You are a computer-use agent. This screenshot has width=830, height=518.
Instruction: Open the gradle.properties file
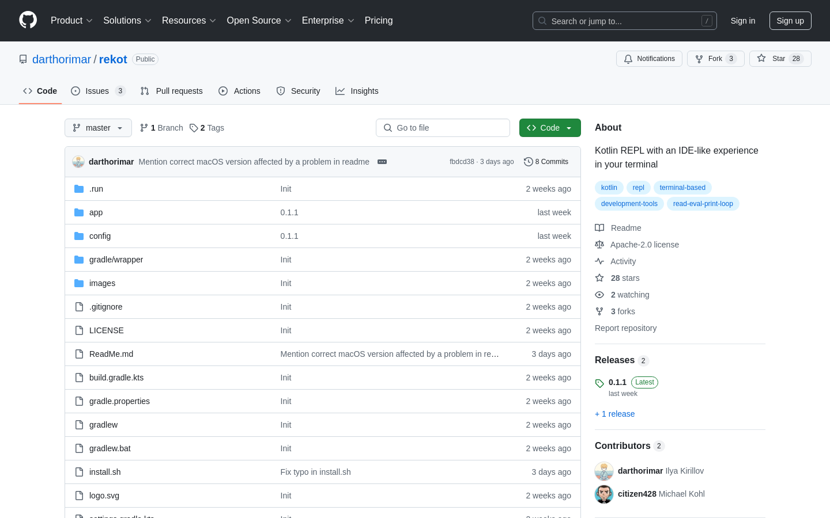point(119,401)
